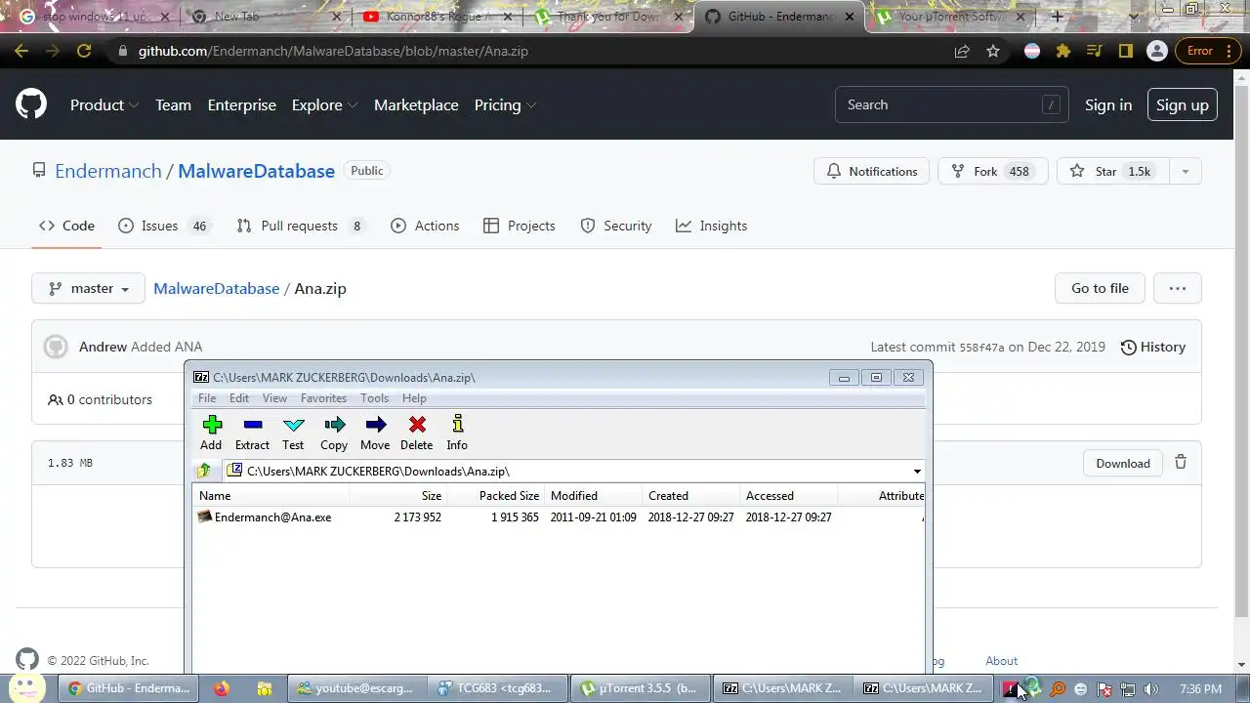Open the Endermanch owner link

coord(108,171)
